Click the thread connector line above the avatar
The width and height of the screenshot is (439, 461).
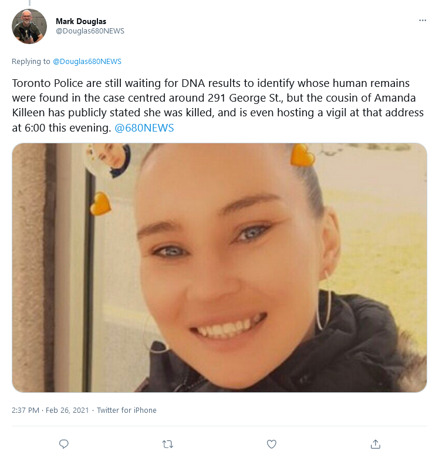[x=29, y=3]
